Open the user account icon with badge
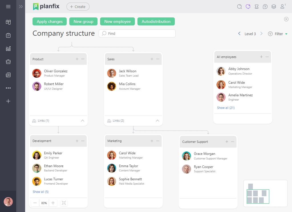Image resolution: width=292 pixels, height=212 pixels. 283,7
